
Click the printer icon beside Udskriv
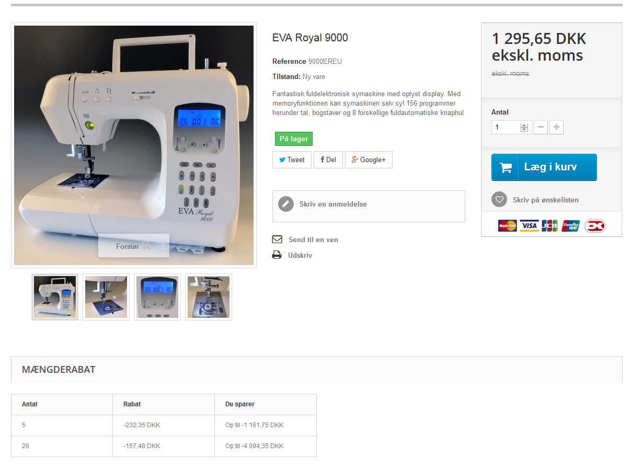[x=277, y=255]
